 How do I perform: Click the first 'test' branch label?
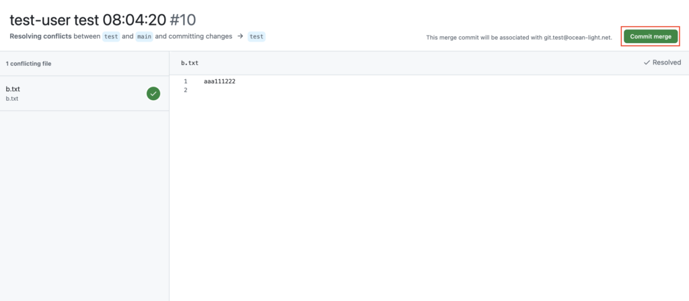[111, 36]
